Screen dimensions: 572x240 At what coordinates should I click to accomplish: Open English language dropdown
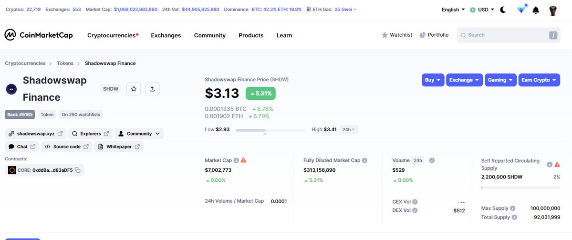click(x=453, y=10)
